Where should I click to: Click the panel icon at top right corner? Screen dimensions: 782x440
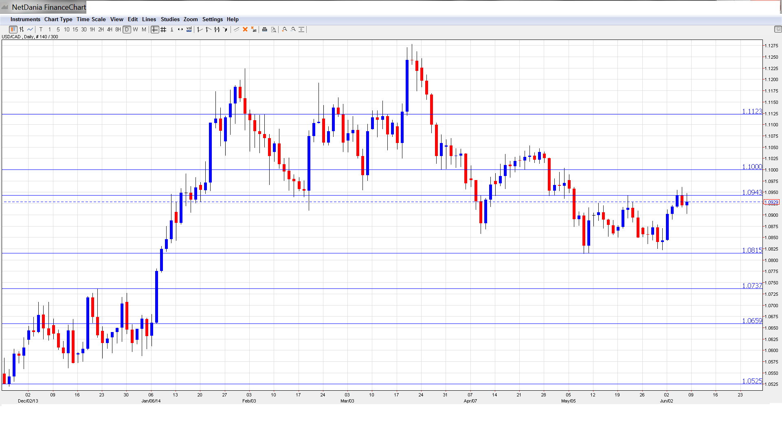tap(778, 29)
